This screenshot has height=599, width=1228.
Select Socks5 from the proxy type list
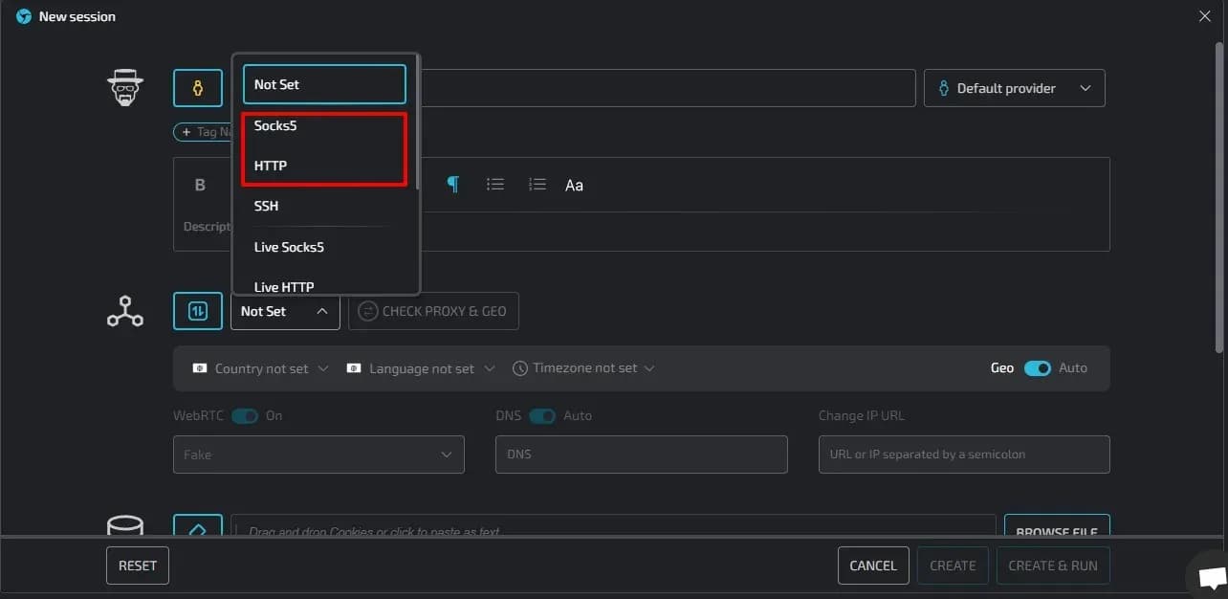coord(274,124)
